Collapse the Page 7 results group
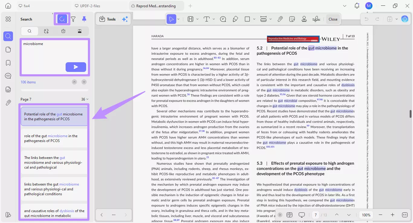Image resolution: width=413 pixels, height=223 pixels. click(x=87, y=99)
